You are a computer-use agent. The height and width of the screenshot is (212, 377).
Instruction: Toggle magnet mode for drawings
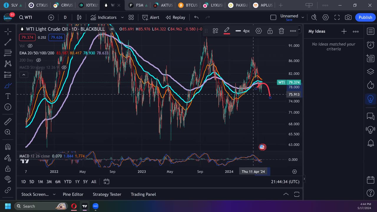[x=8, y=147]
